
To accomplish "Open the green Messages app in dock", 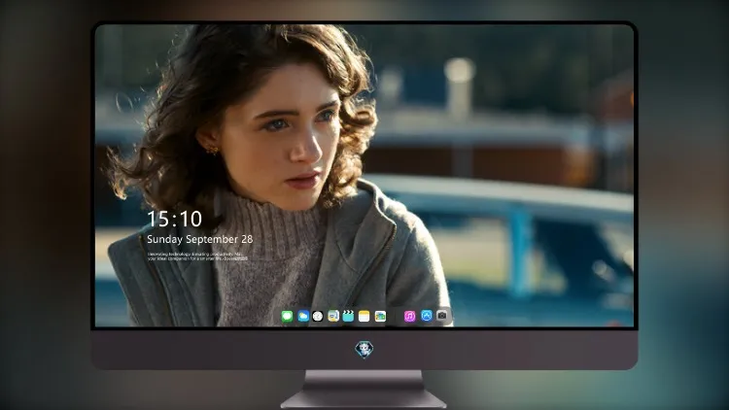I will coord(287,317).
